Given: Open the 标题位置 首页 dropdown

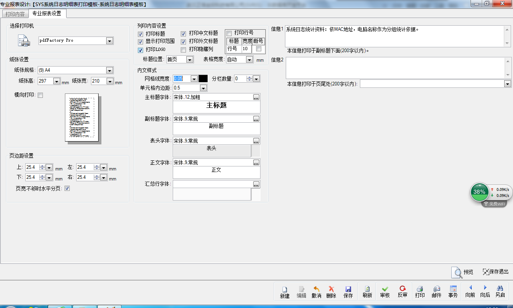Looking at the screenshot, I should click(x=190, y=60).
